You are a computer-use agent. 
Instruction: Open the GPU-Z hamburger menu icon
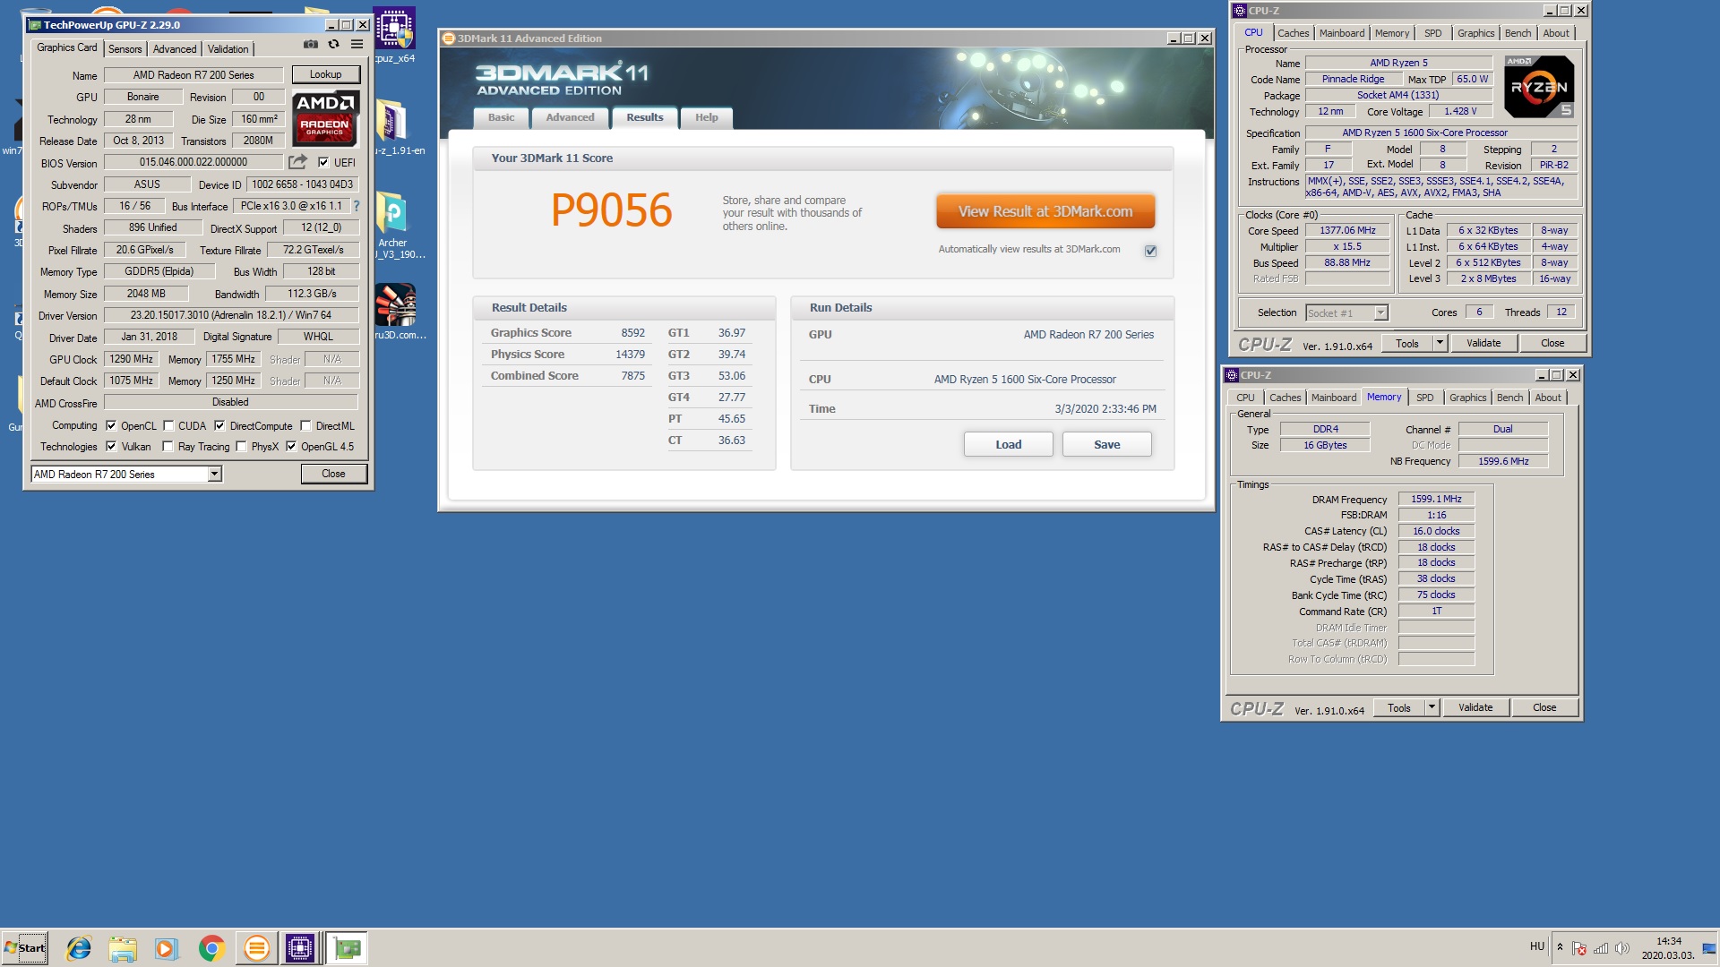point(357,44)
